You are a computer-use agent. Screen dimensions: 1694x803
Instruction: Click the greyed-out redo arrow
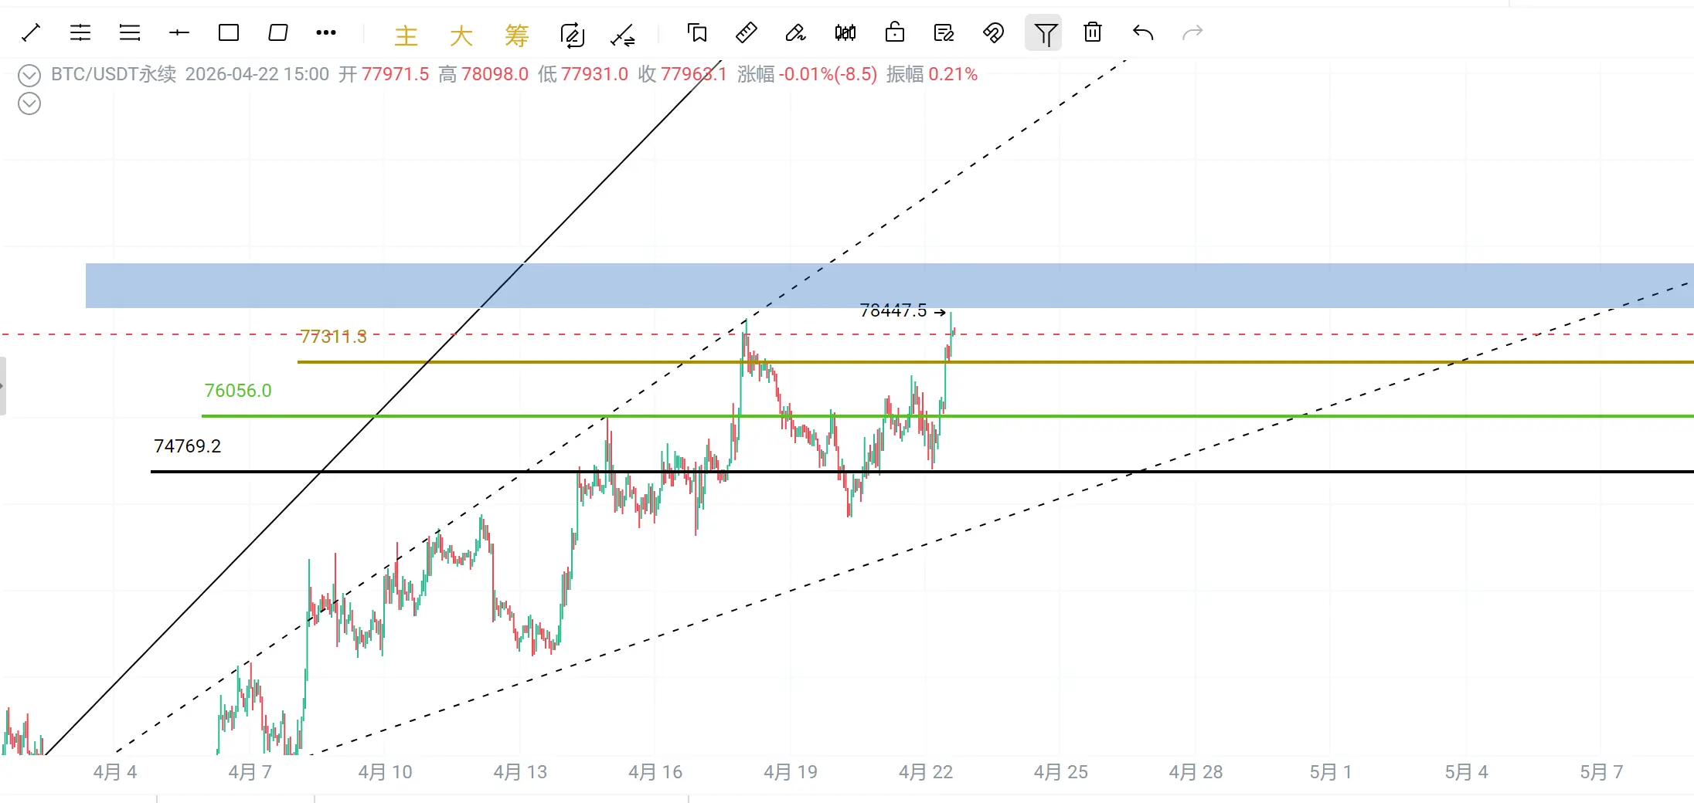(1192, 32)
